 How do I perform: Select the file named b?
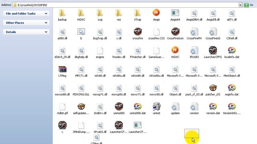click(81, 32)
